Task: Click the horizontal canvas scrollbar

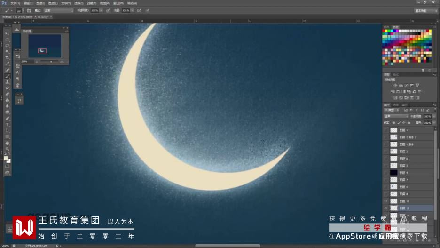Action: click(x=228, y=246)
